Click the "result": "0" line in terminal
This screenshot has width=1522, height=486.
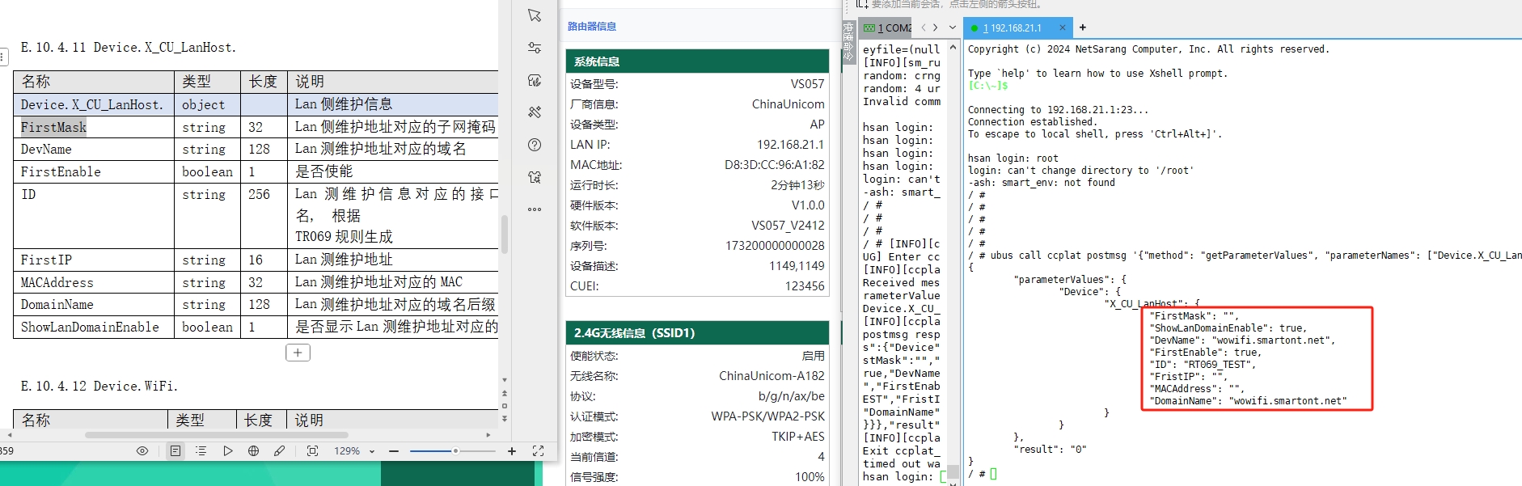(x=1050, y=450)
